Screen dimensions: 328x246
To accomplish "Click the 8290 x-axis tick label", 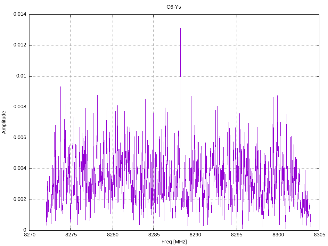I will [x=195, y=235].
